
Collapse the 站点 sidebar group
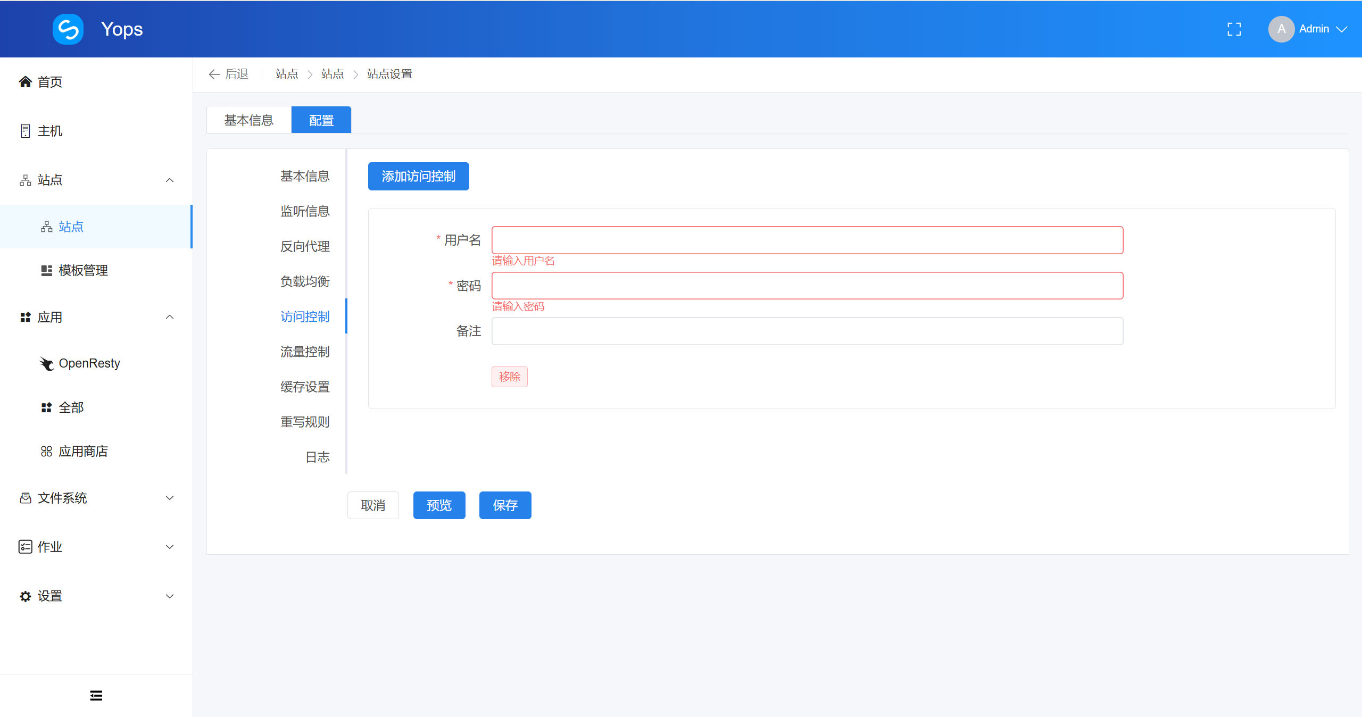pos(170,180)
